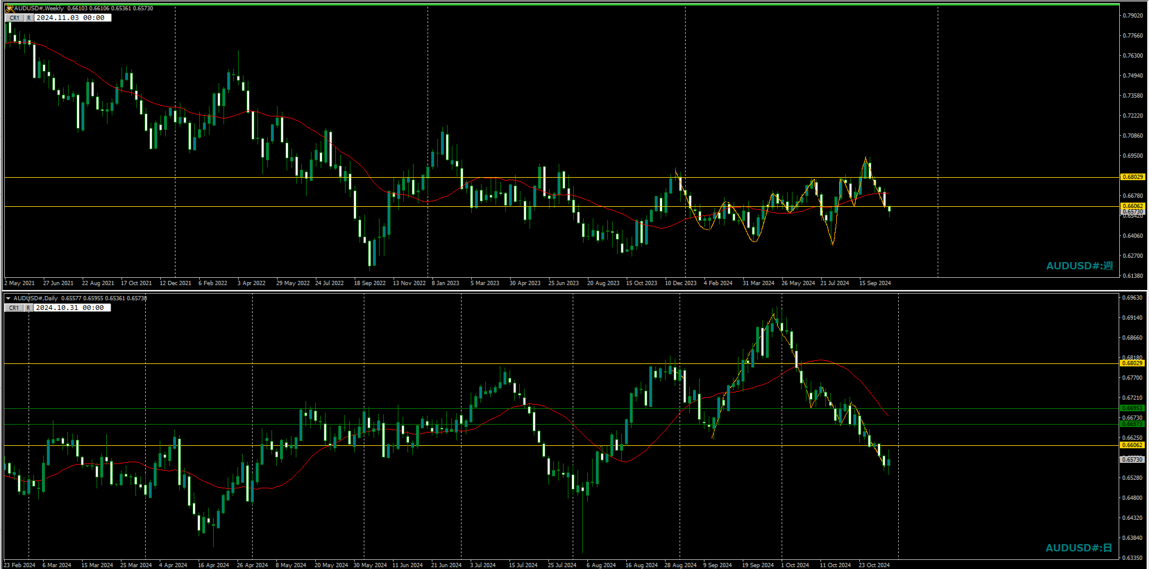This screenshot has height=569, width=1149.
Task: Click the AUDUSD#,Weekly chart title text
Action: click(39, 8)
